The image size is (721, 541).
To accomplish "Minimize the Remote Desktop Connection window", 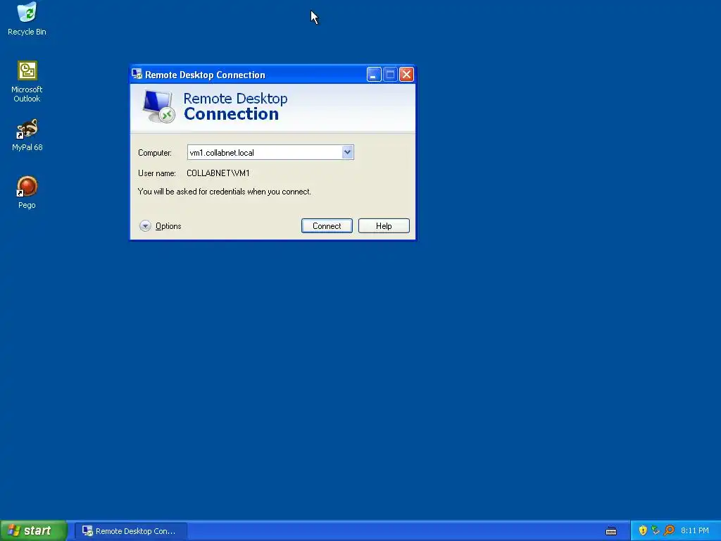I will tap(374, 74).
